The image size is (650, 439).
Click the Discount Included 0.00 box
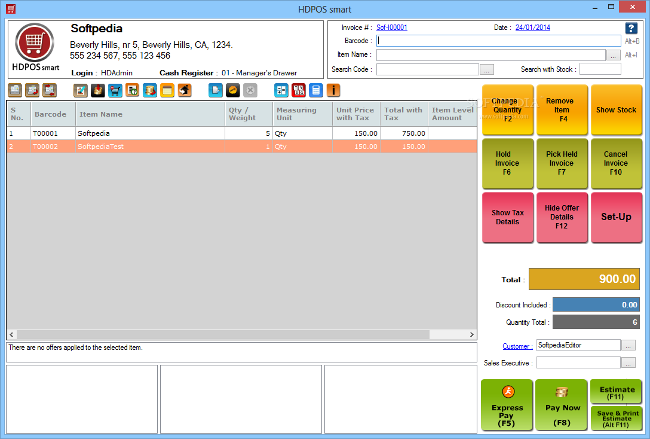596,304
